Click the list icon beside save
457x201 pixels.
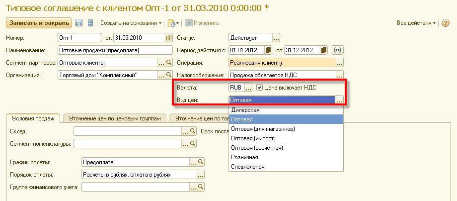point(90,23)
